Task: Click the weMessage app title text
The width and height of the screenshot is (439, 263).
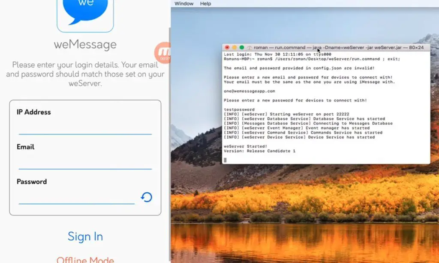Action: click(85, 44)
